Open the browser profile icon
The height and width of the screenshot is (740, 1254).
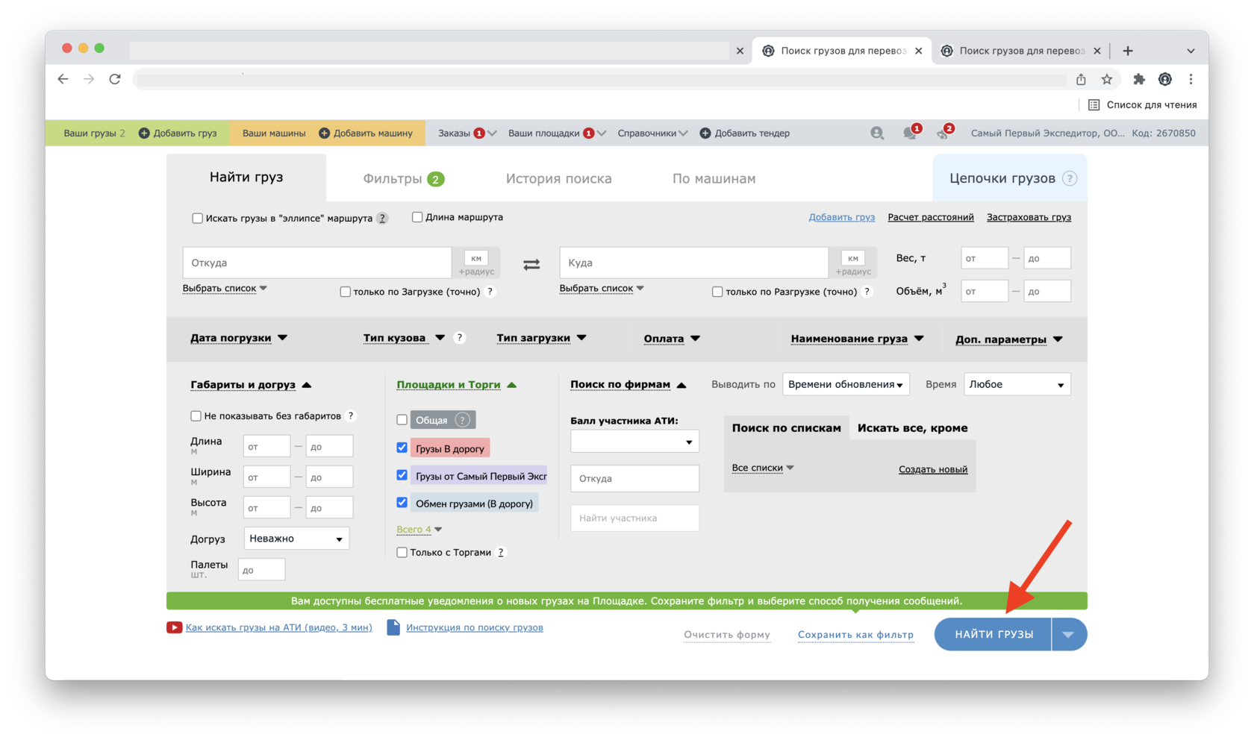point(1165,79)
